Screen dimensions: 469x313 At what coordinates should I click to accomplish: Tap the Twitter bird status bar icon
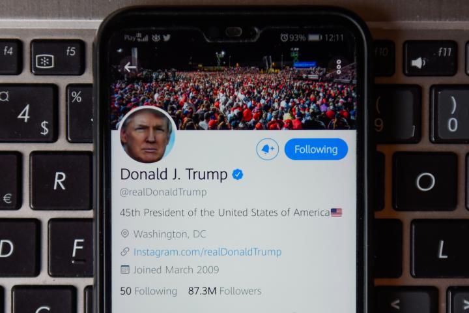pyautogui.click(x=167, y=37)
